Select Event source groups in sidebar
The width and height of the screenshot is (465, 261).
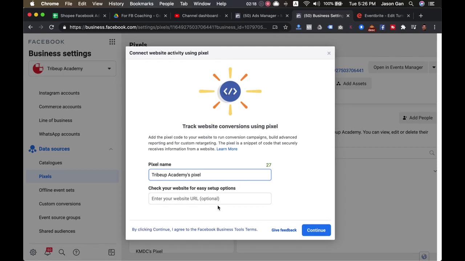(60, 217)
